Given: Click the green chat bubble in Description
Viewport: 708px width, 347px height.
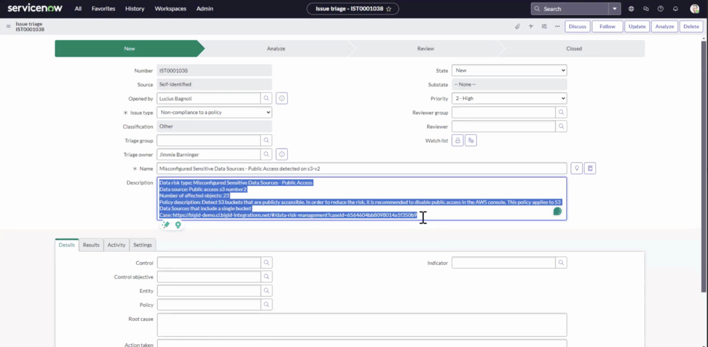Looking at the screenshot, I should click(557, 212).
